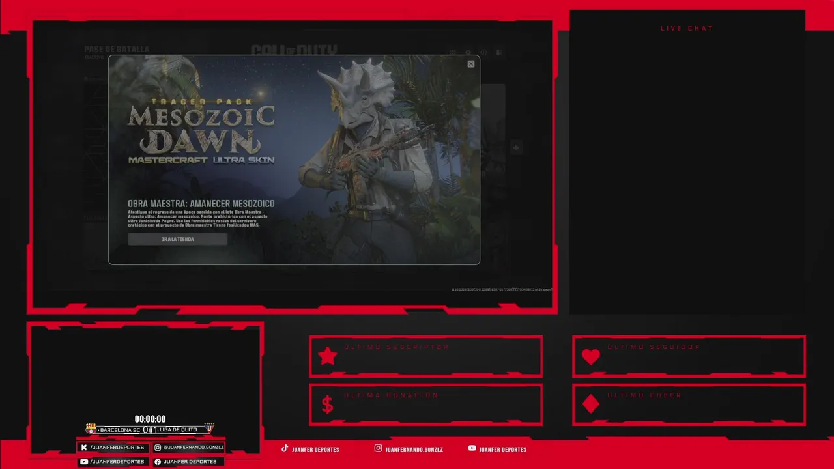Viewport: 834px width, 469px height.
Task: Open the @JUANFERNANDO.GONZLZ handle
Action: tap(194, 448)
